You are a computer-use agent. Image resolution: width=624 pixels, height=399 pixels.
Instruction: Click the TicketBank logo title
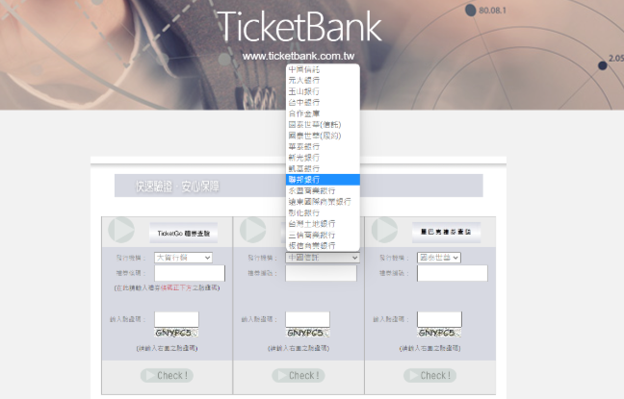coord(299,26)
